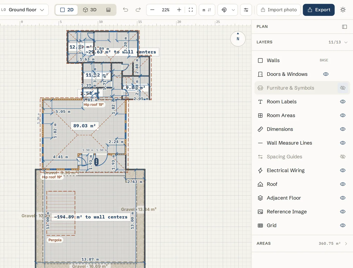Screen dimensions: 353x268
Task: Hide the Grid layer
Action: click(343, 225)
